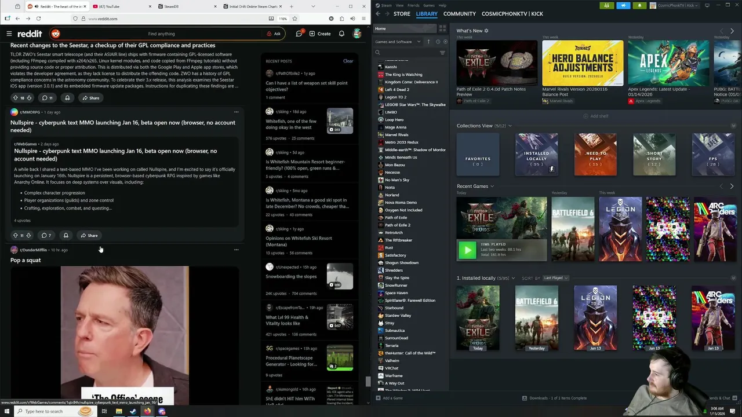742x417 pixels.
Task: Upvote the Seestar GPL post
Action: point(15,98)
